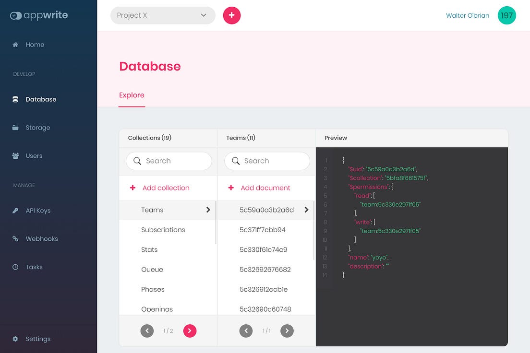Go to next Collections page with pink arrow
Viewport: 530px width, 353px height.
point(190,330)
